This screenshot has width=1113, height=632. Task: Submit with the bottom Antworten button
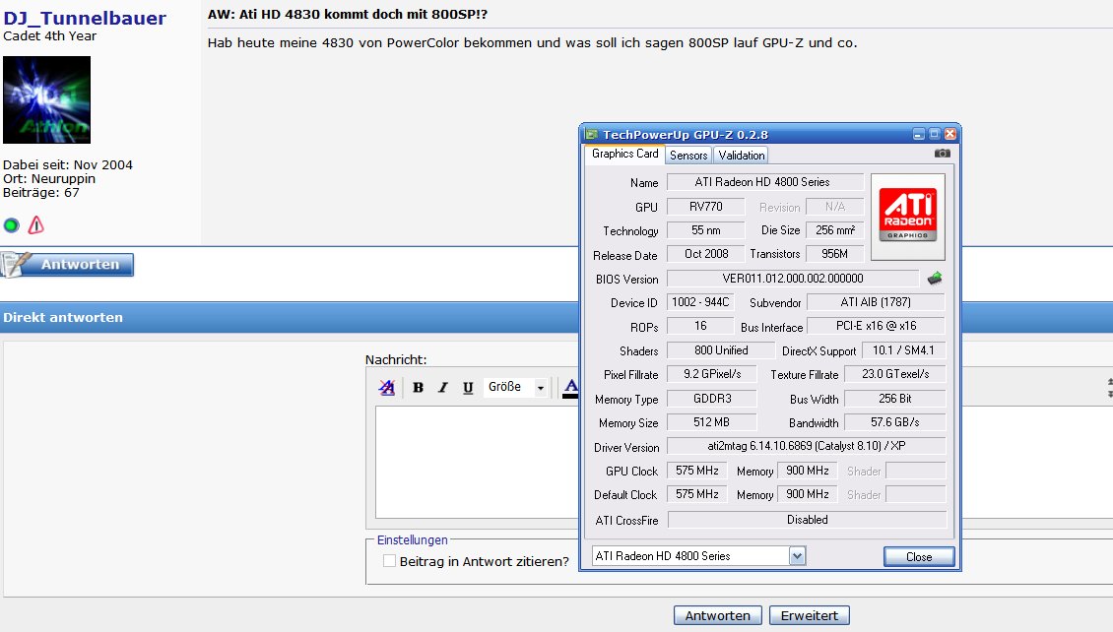click(718, 615)
